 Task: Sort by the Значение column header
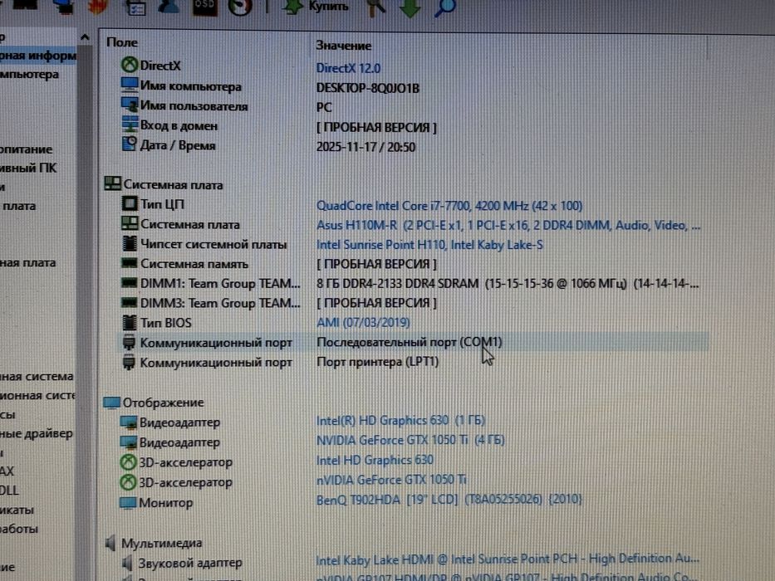tap(344, 46)
